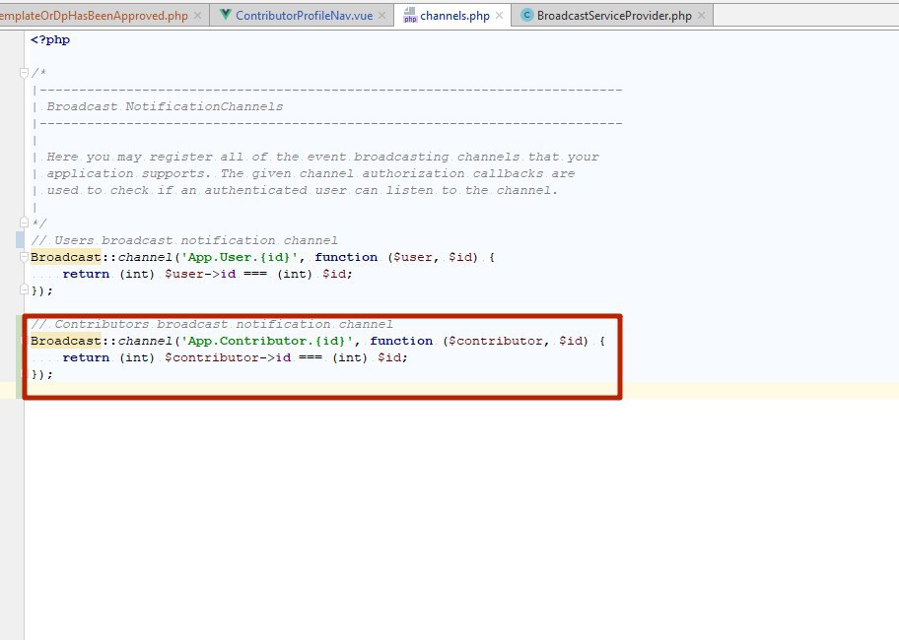Click the '// Users broadcast notification channel' comment
This screenshot has height=640, width=899.
click(184, 240)
